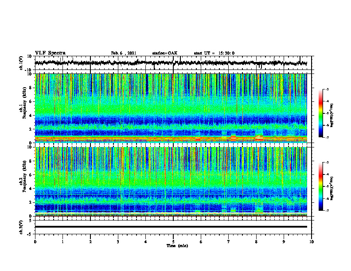Click the red burst near minute 8 in ch.1 spectrogram
Viewport: 351px width, 271px height.
click(259, 137)
